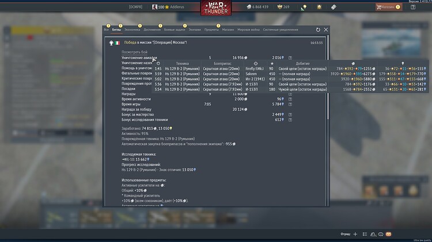
Task: Open help icon on Награды row
Action: (x=290, y=94)
